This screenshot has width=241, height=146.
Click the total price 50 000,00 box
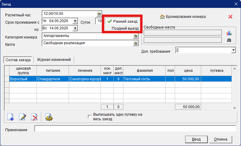[188, 107]
